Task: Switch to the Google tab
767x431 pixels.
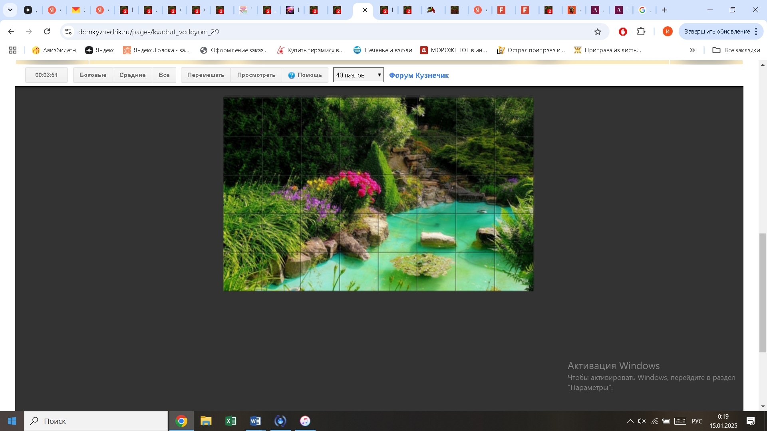Action: (642, 10)
